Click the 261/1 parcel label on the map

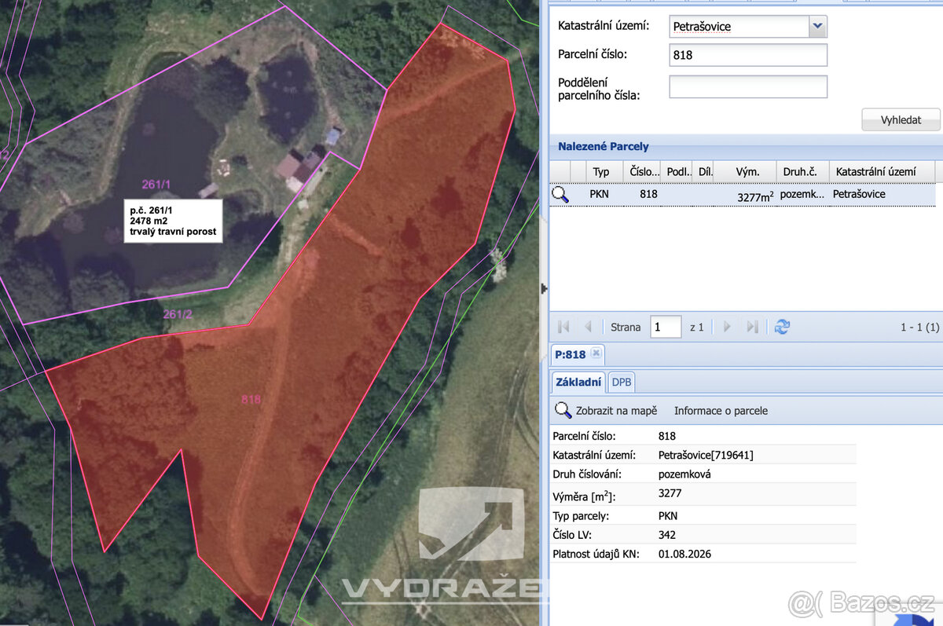(x=156, y=185)
